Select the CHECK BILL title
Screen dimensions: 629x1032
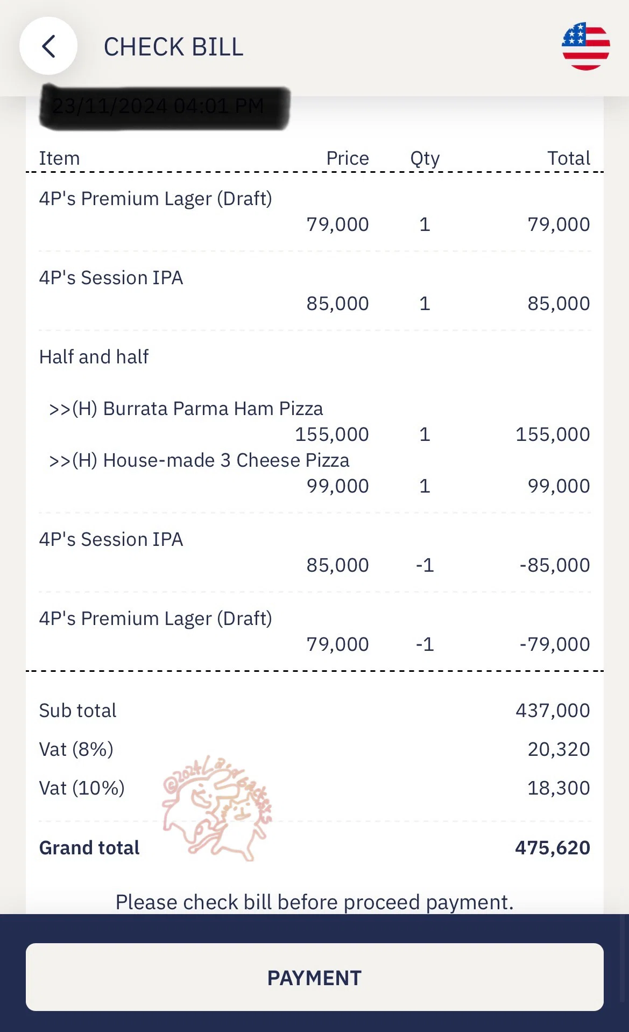pos(173,47)
